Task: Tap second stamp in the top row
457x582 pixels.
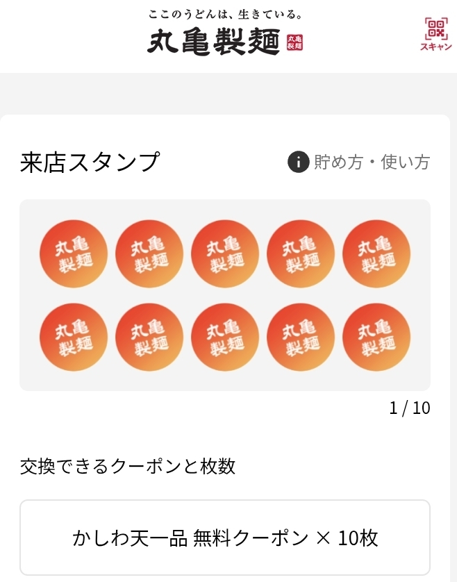Action: [x=149, y=254]
